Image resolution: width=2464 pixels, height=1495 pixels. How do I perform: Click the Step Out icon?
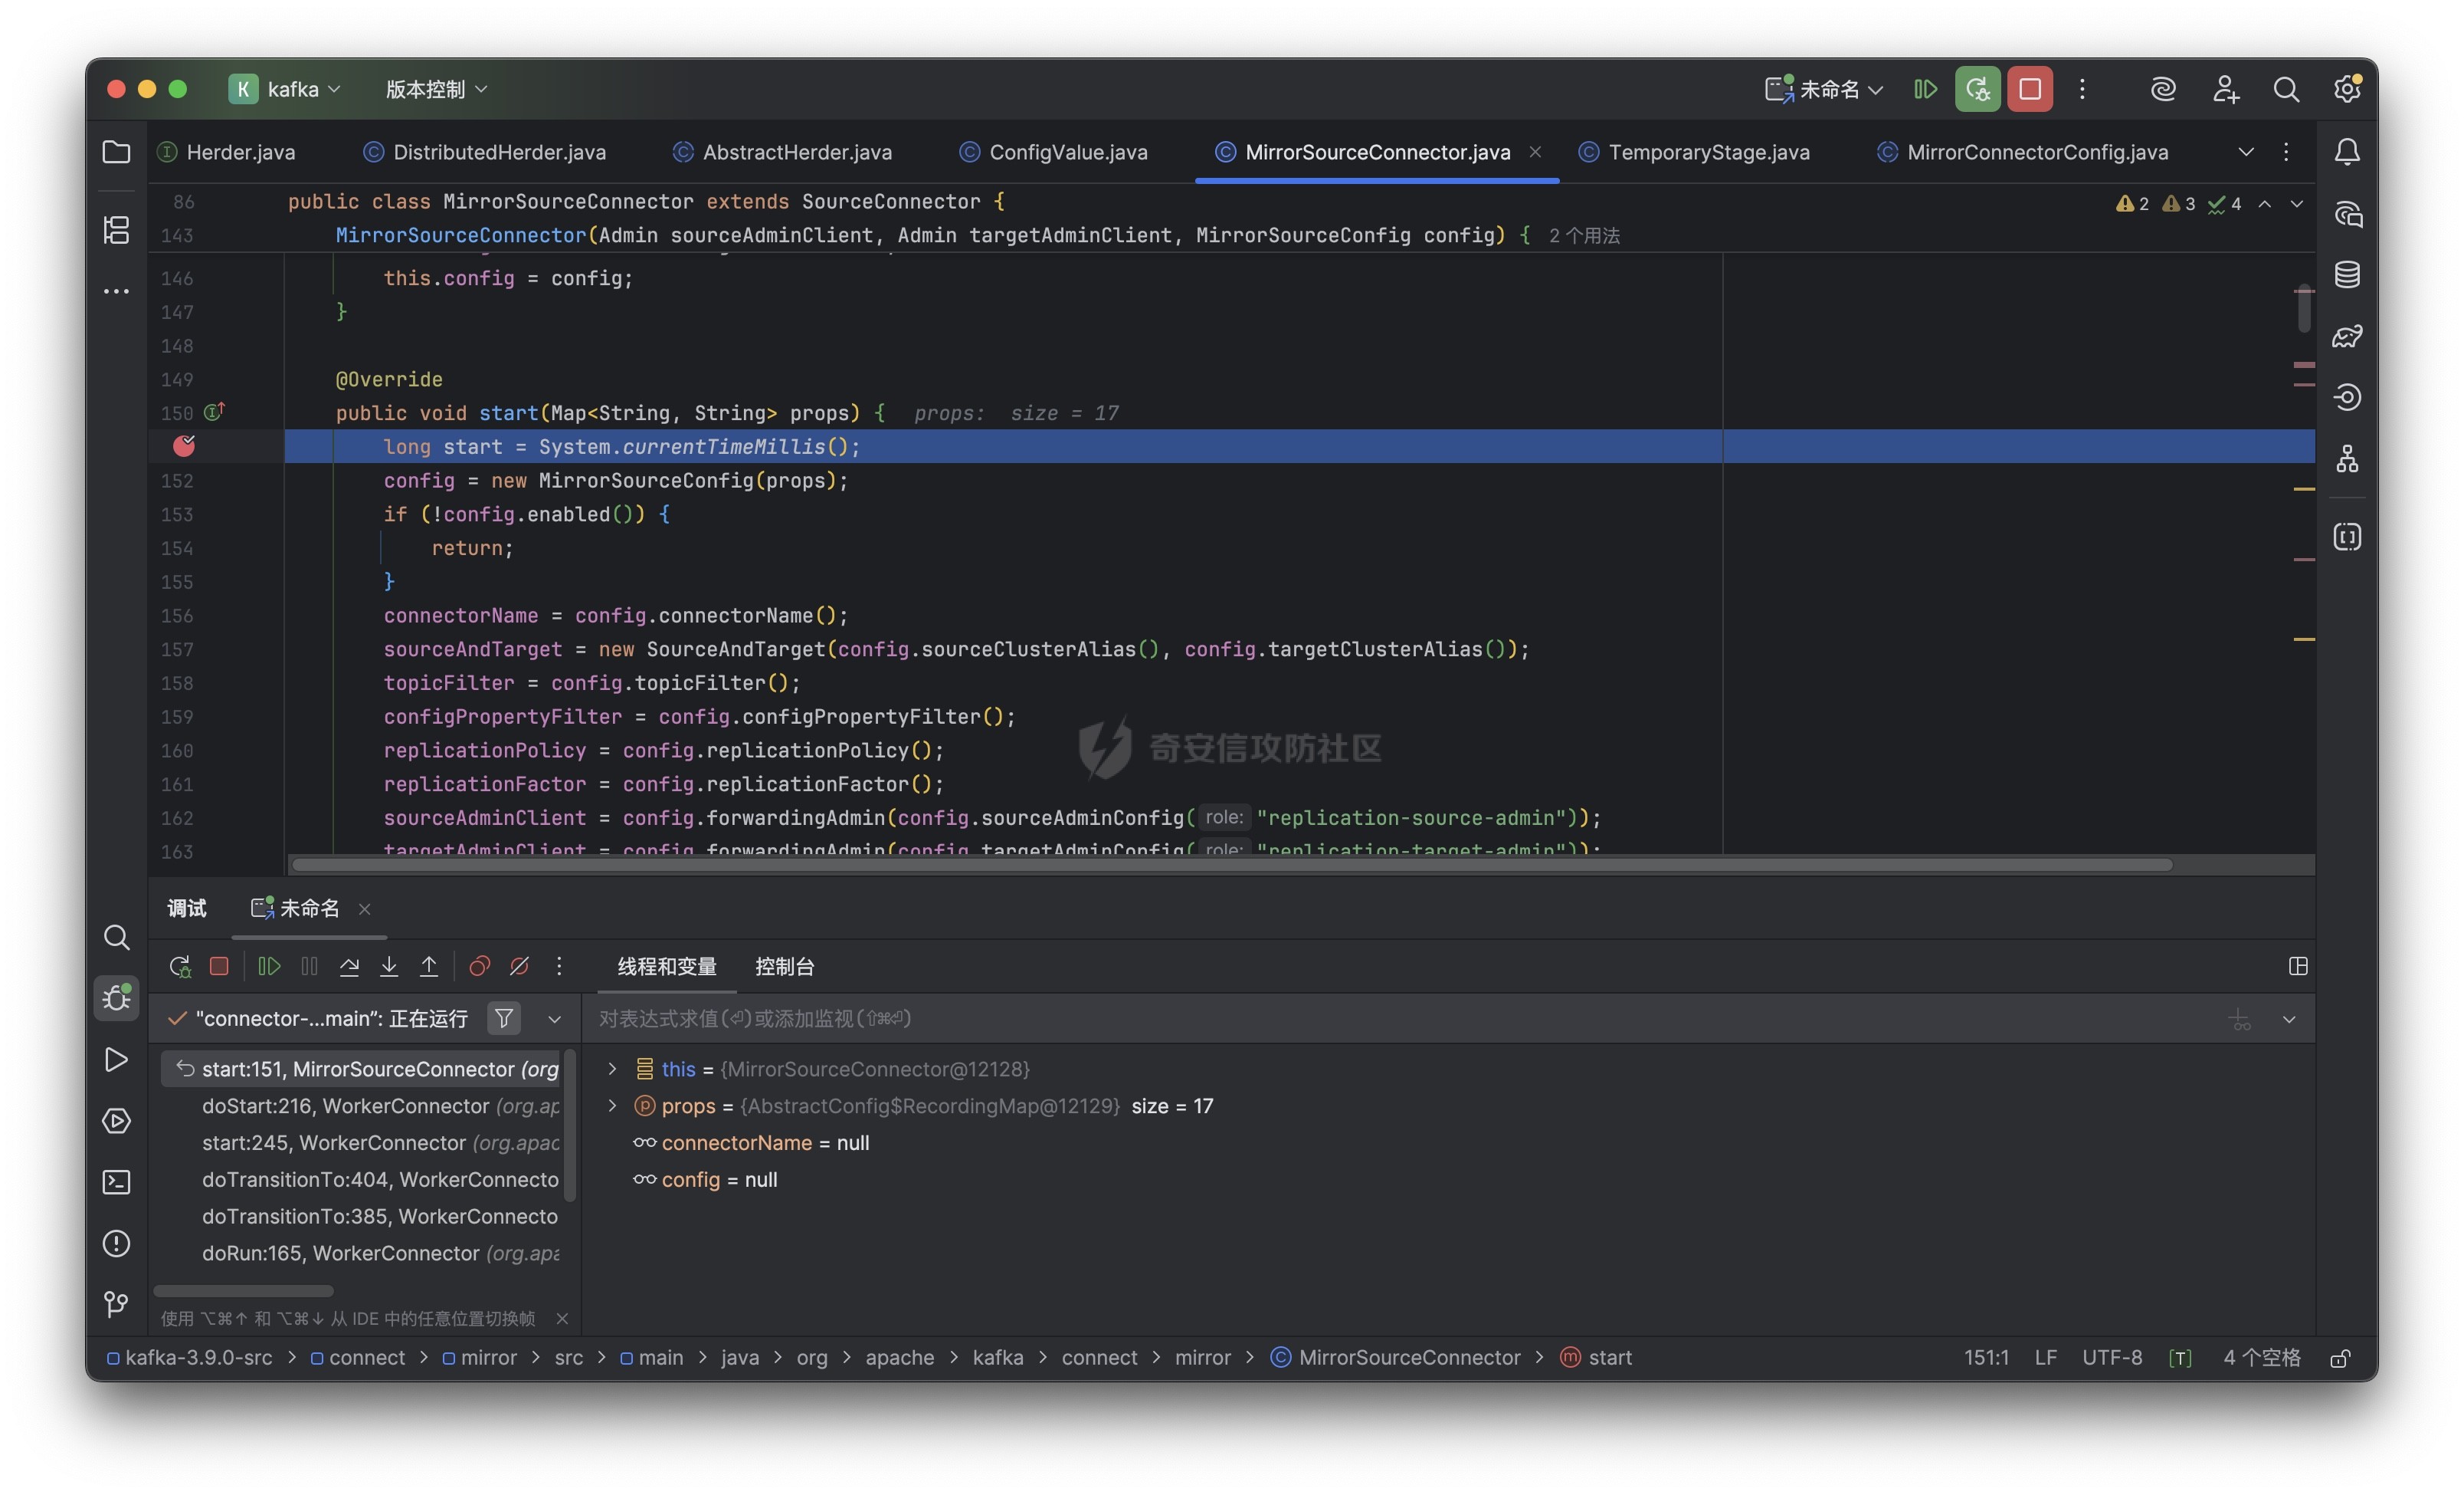coord(429,966)
